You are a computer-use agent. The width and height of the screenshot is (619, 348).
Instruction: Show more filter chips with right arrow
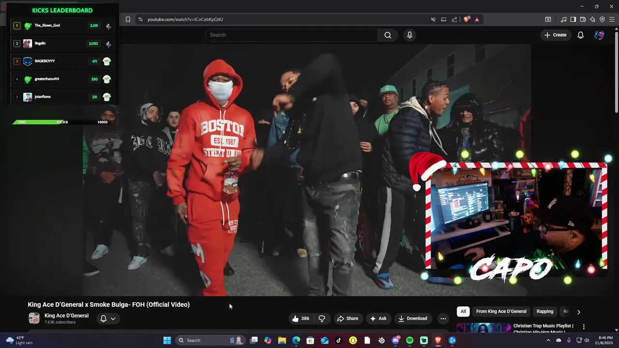[x=578, y=312]
